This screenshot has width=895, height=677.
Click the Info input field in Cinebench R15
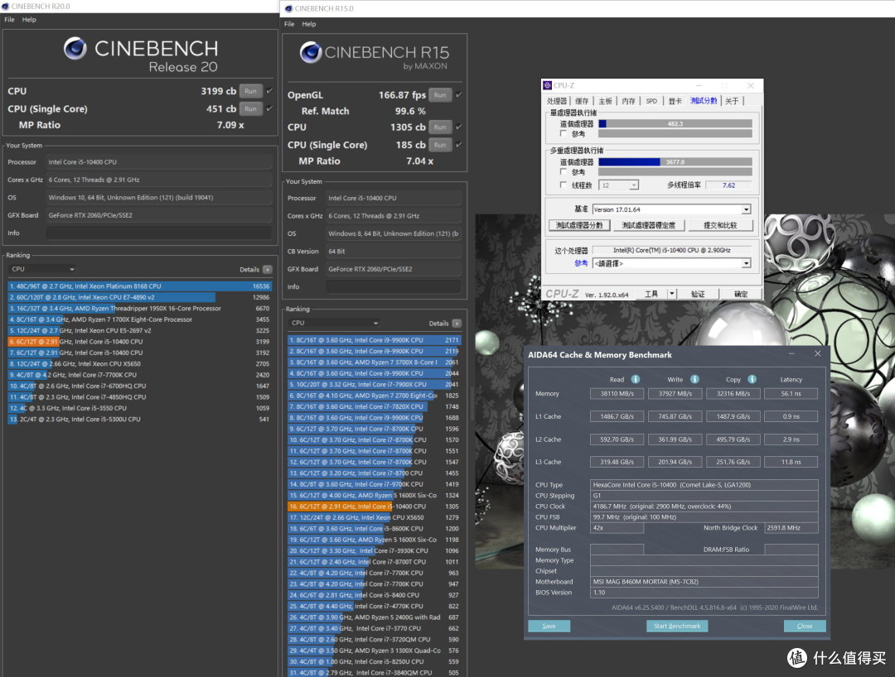tap(394, 286)
